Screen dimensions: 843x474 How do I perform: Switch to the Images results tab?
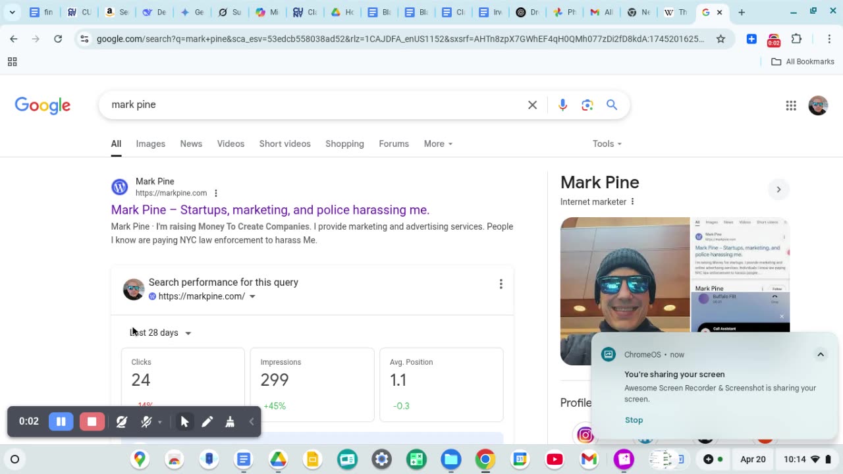[x=150, y=144]
